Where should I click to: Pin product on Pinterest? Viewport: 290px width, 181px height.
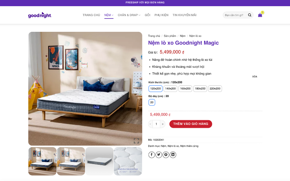[166, 155]
